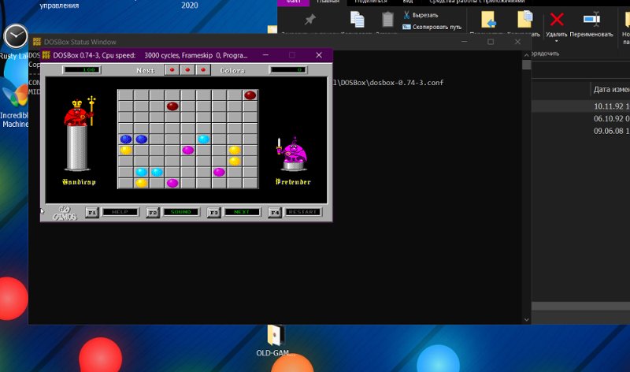Click the F4 key button
Image resolution: width=630 pixels, height=372 pixels.
[275, 212]
